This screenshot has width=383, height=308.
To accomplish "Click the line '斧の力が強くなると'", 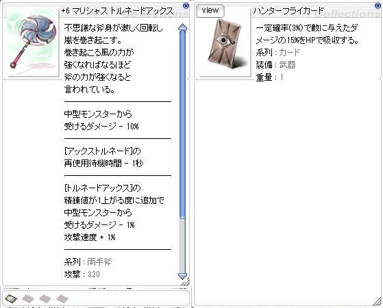I will (97, 77).
